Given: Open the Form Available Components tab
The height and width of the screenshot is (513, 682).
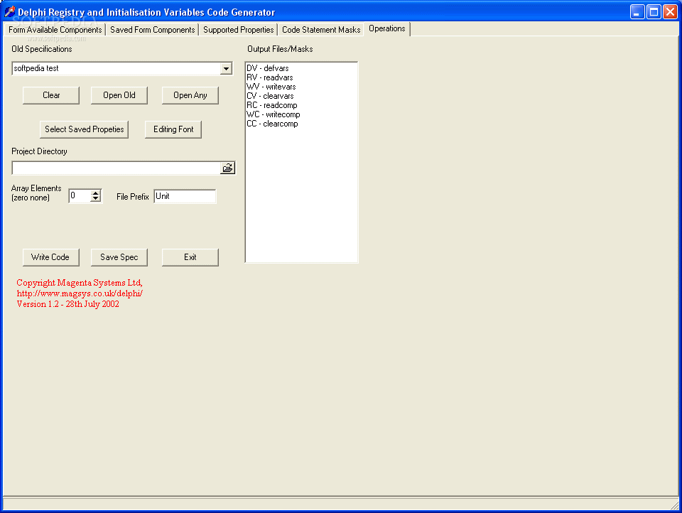Looking at the screenshot, I should [55, 30].
